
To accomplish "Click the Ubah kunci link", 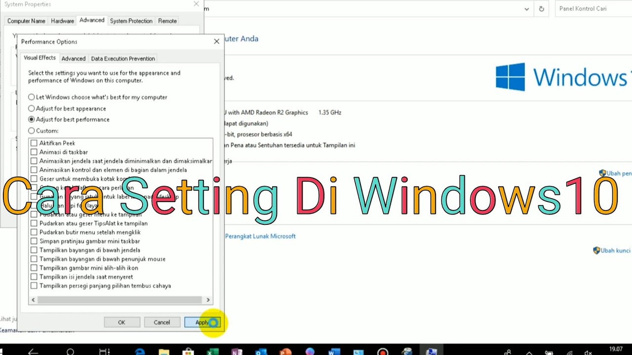I will point(616,250).
